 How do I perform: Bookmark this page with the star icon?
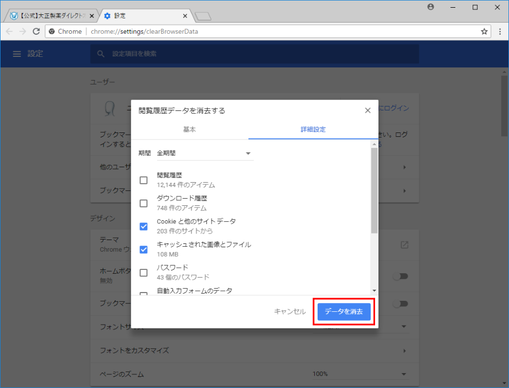484,31
